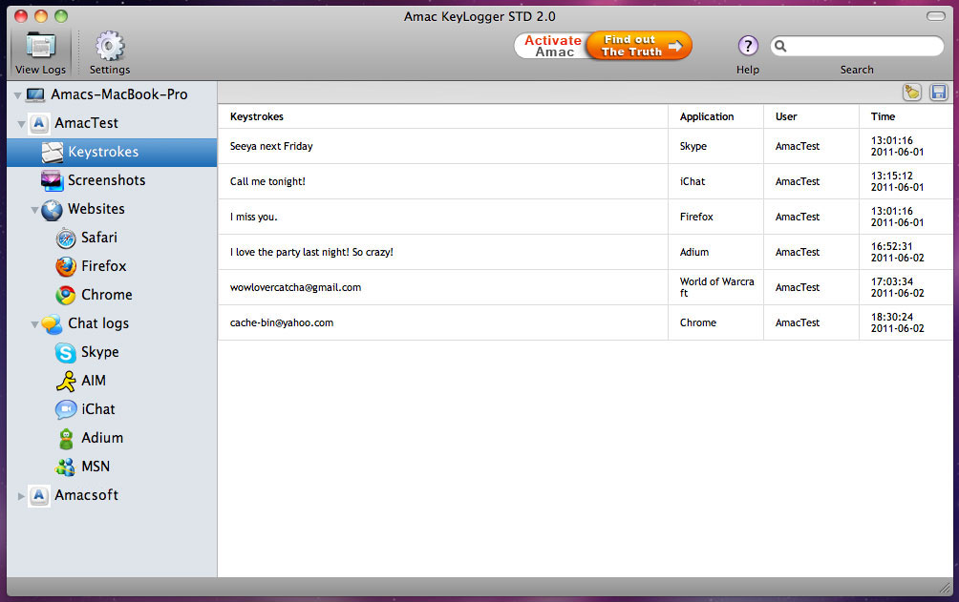Click the Help question mark icon
This screenshot has height=602, width=959.
pyautogui.click(x=747, y=46)
